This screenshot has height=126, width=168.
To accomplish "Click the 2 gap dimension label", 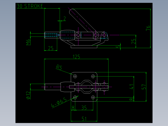I will (x=65, y=18).
